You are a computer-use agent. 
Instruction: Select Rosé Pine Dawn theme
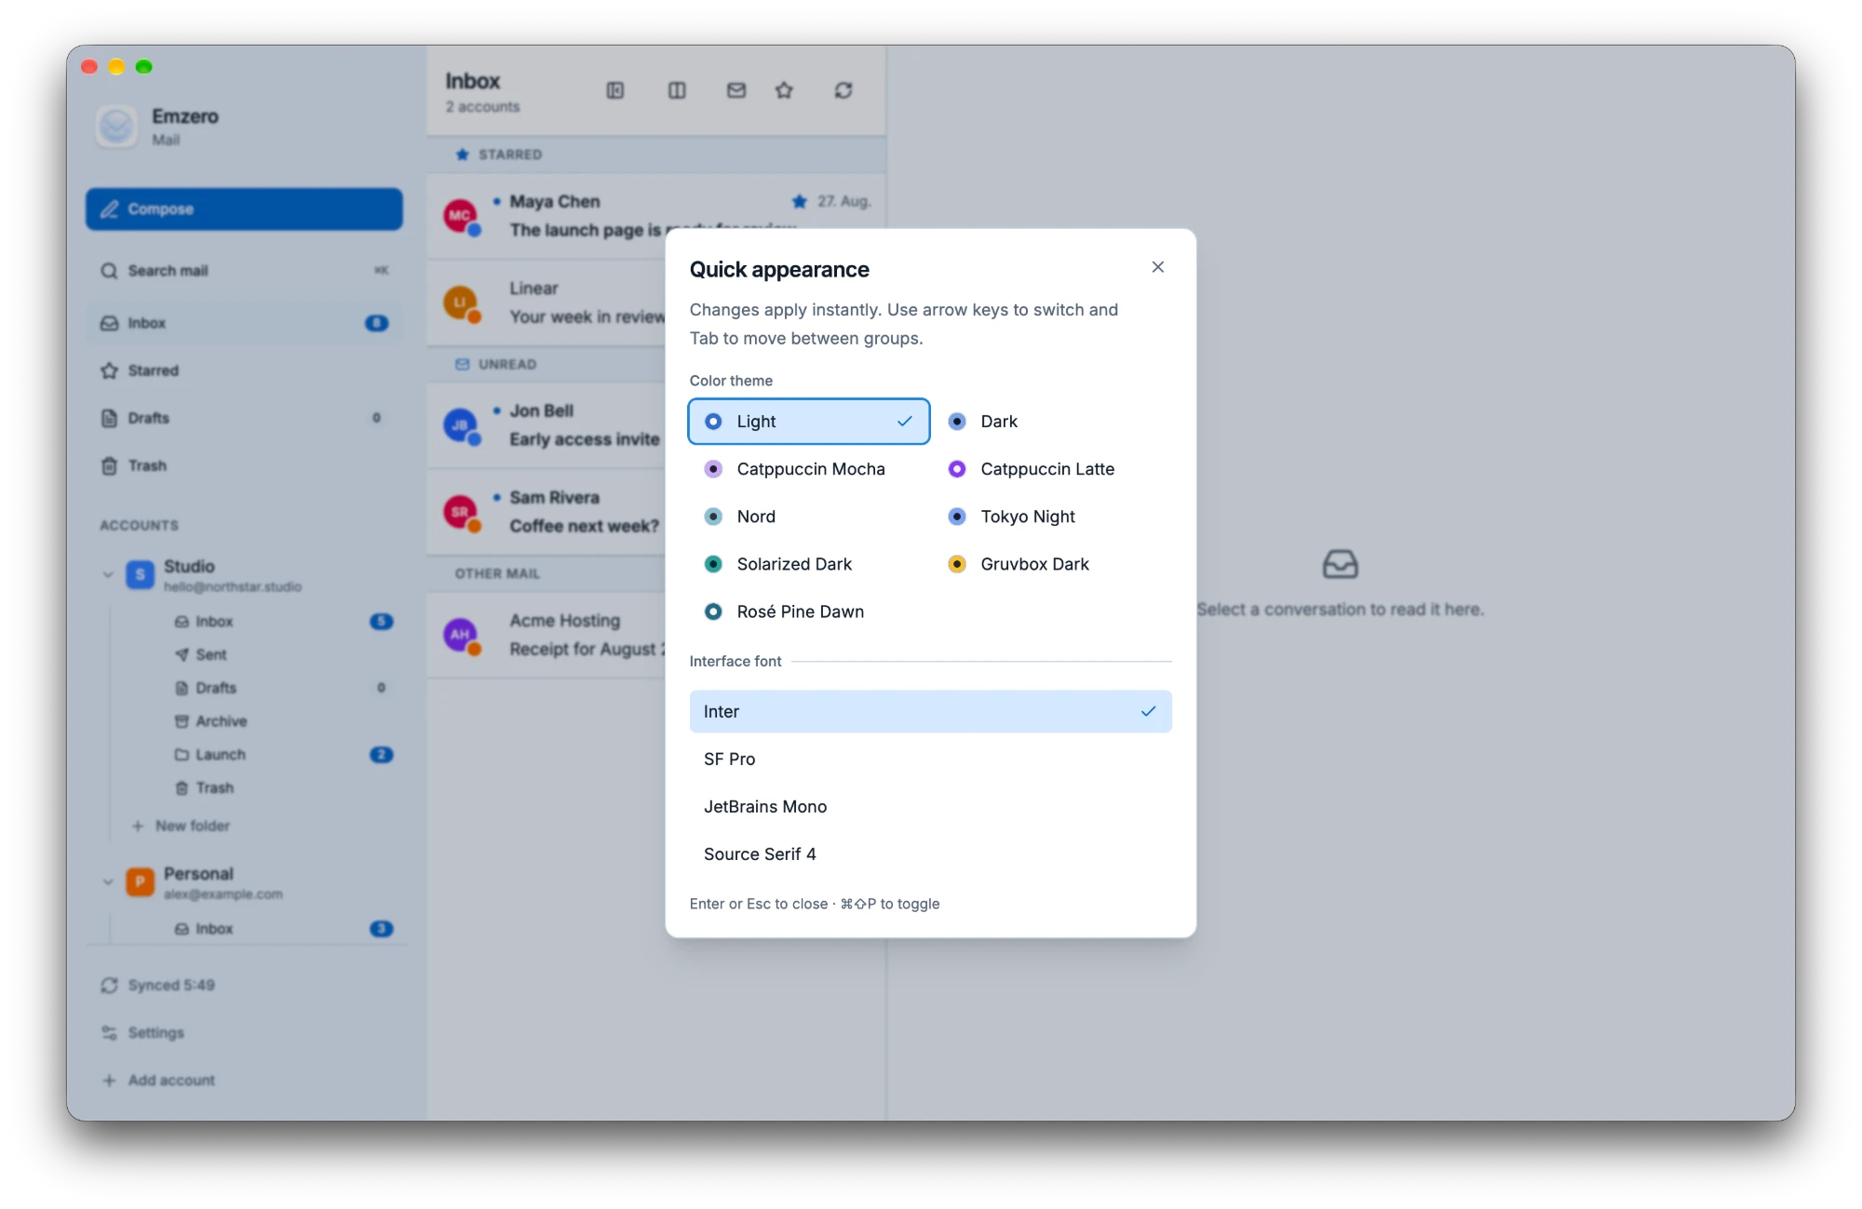[x=809, y=611]
